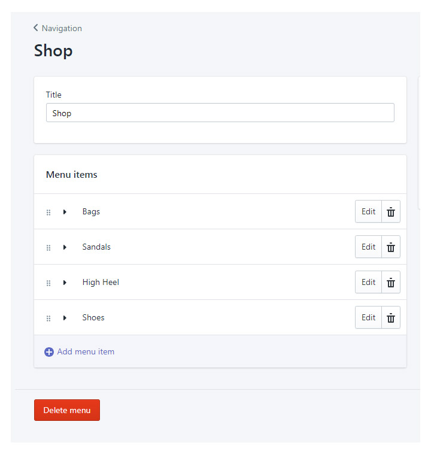Edit the Bags menu item
Viewport: 431px width, 452px height.
(368, 211)
